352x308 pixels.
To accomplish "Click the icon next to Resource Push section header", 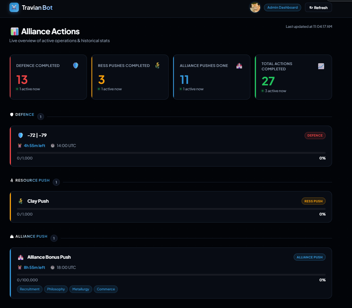I will 12,181.
